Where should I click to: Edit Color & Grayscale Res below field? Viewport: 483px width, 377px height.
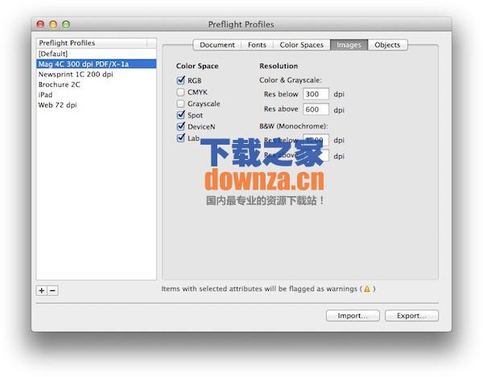pos(316,94)
